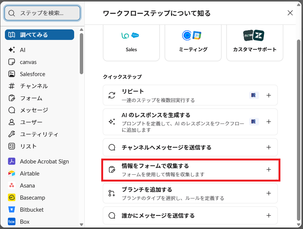Select the AI のレスポンスを生成する title
The height and width of the screenshot is (229, 303).
(156, 115)
